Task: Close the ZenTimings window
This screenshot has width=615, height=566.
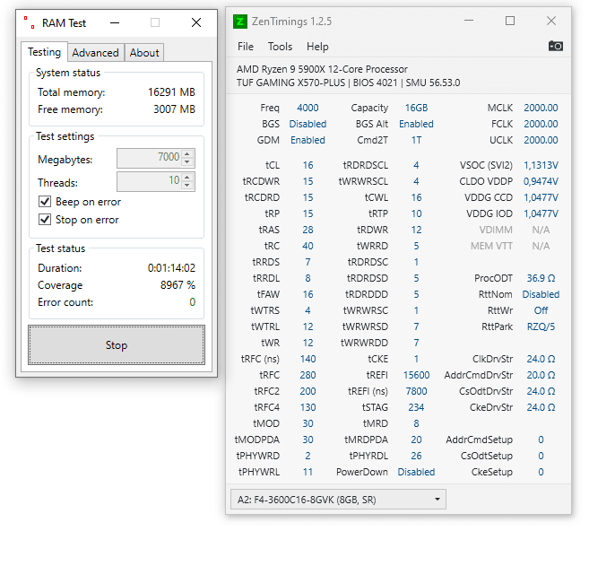Action: point(551,21)
